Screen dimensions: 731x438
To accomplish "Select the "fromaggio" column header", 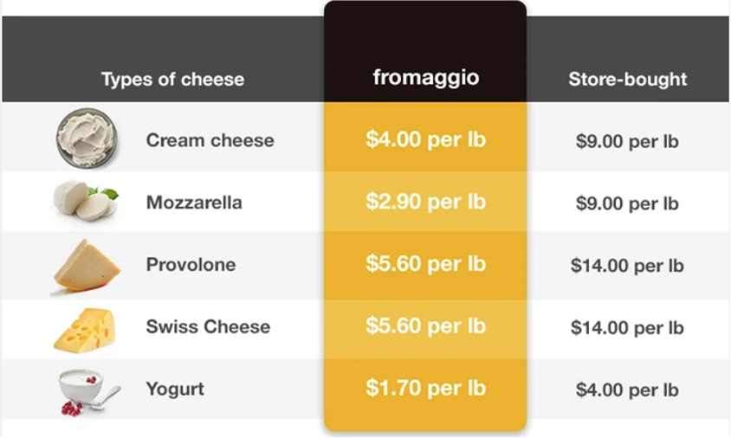I will pos(425,77).
